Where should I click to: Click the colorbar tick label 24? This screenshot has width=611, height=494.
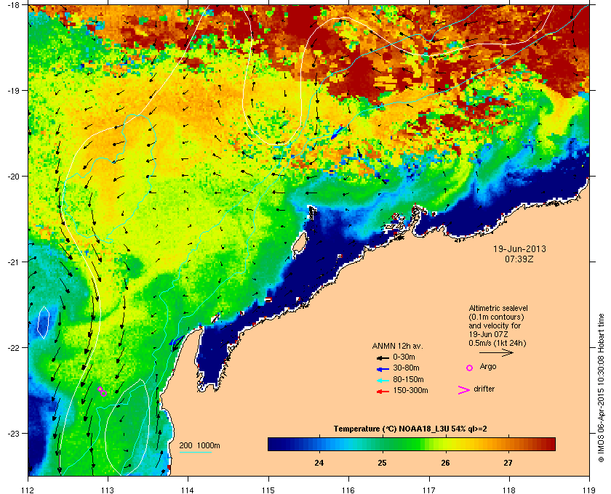319,463
